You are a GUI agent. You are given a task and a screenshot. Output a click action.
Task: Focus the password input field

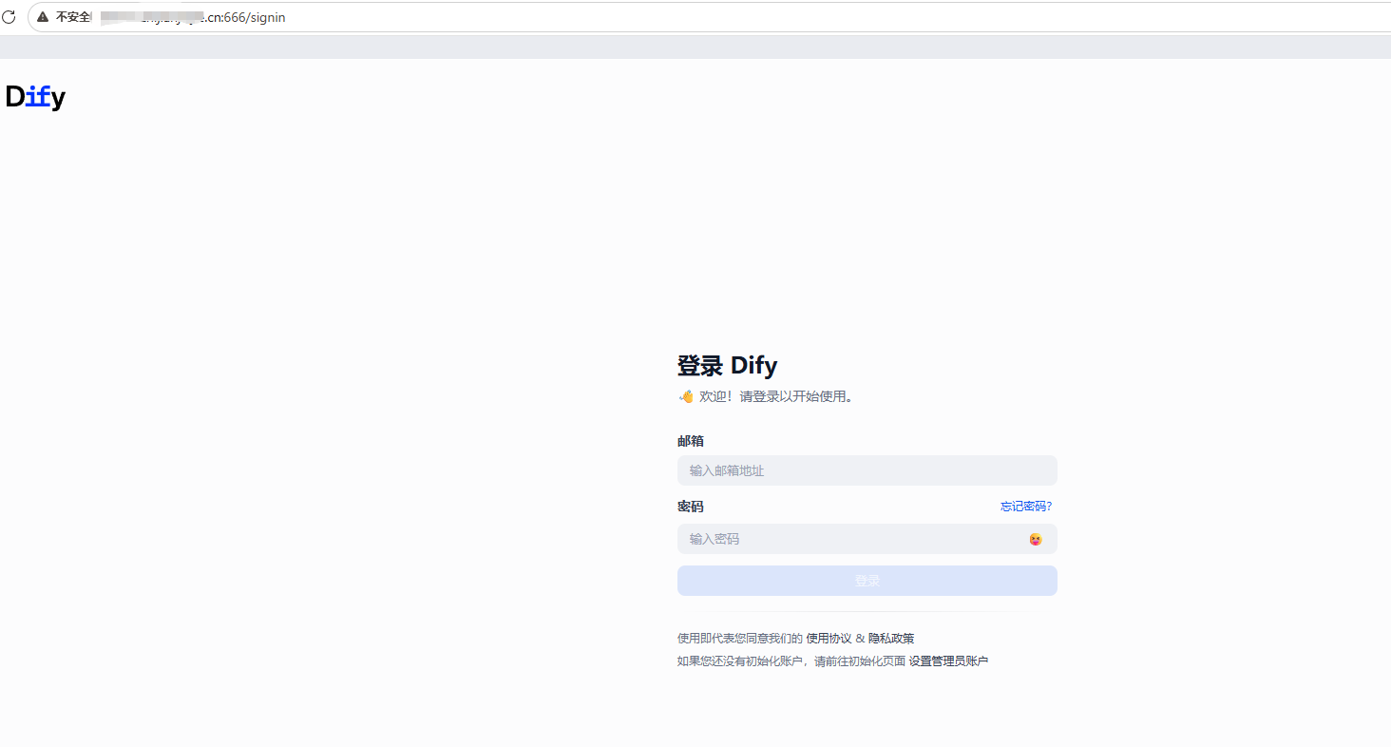coord(867,539)
